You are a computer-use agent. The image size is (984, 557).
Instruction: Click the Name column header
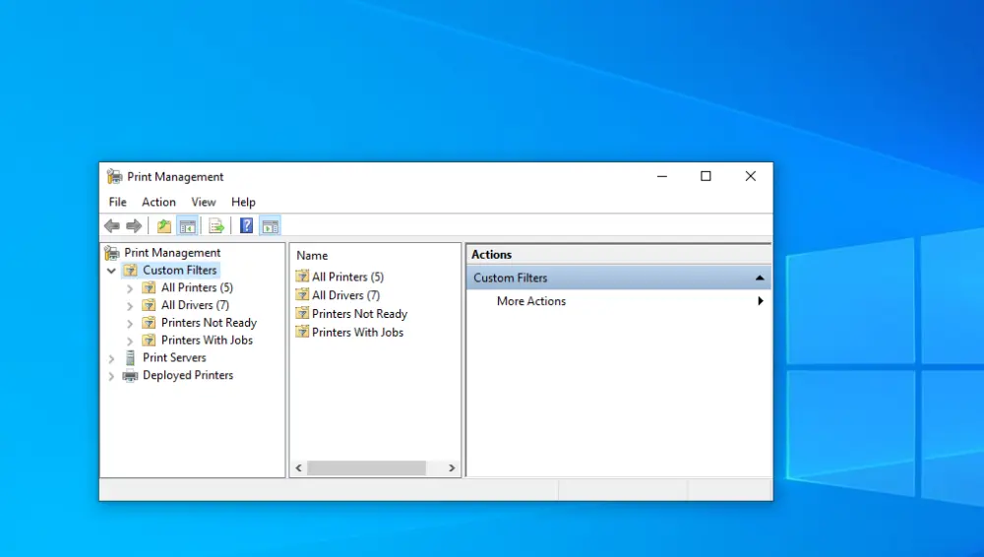coord(312,256)
